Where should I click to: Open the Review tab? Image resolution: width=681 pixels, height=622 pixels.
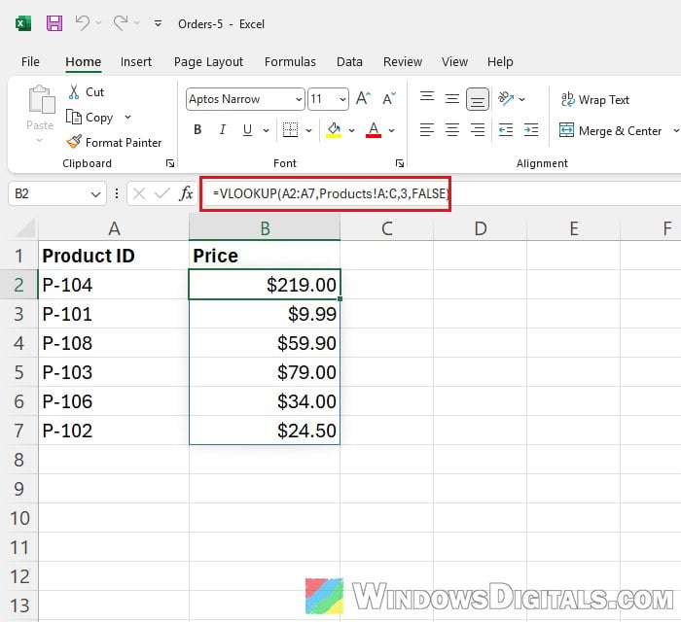click(403, 61)
